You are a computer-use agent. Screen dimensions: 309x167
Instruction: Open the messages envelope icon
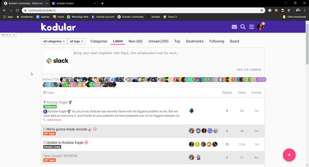pos(234,27)
